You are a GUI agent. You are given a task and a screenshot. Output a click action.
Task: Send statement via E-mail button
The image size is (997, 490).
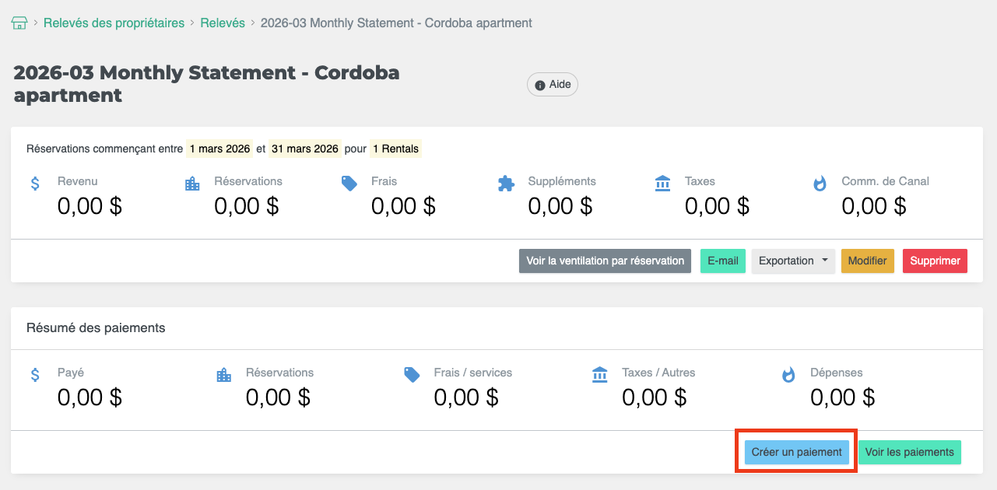723,261
